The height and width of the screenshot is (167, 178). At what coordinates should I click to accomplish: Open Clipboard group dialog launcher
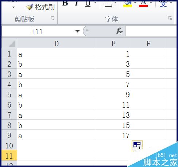[x=53, y=18]
